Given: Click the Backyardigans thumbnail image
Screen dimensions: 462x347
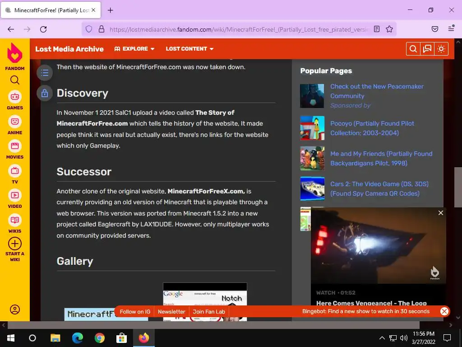Looking at the screenshot, I should tap(312, 159).
